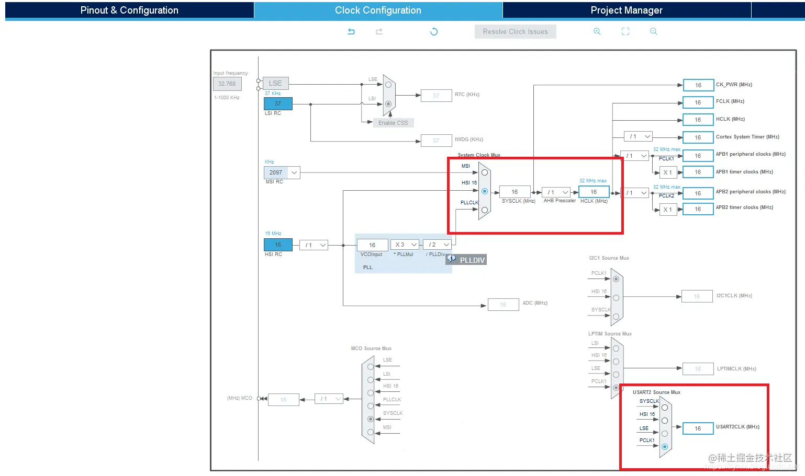Switch to Clock Configuration tab
805x476 pixels.
(x=378, y=10)
